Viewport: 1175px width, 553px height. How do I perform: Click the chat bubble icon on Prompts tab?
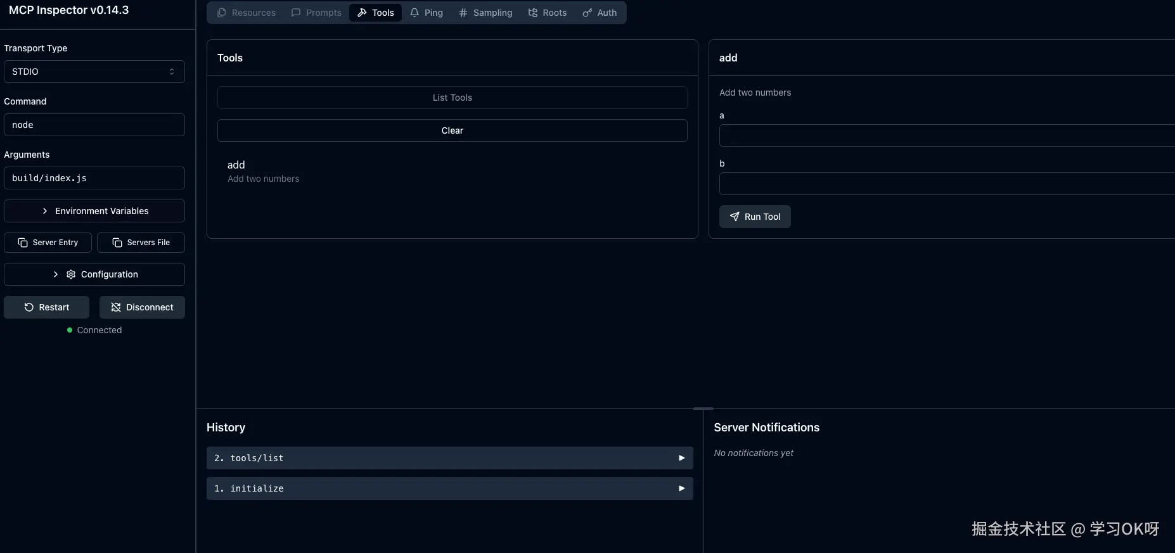[x=296, y=13]
